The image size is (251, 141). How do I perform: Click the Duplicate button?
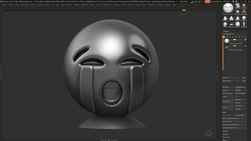pyautogui.click(x=228, y=101)
